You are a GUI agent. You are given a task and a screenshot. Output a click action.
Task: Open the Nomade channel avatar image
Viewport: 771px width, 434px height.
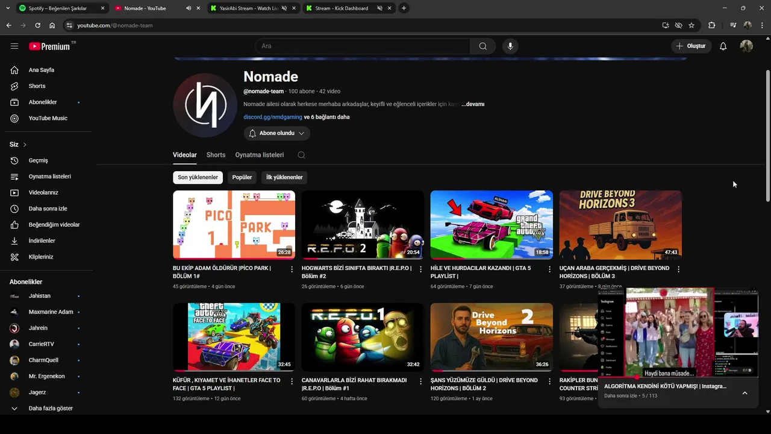click(205, 105)
